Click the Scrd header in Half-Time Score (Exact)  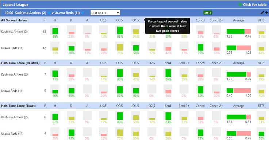[168, 106]
